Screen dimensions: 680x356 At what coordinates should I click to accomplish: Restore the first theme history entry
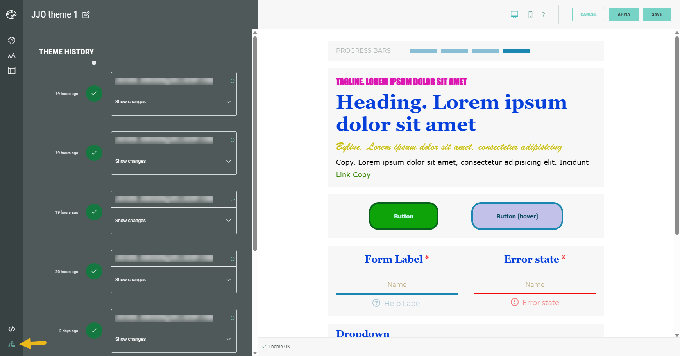[233, 81]
